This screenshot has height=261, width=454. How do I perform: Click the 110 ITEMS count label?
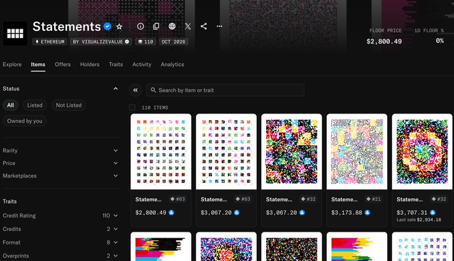click(x=155, y=107)
